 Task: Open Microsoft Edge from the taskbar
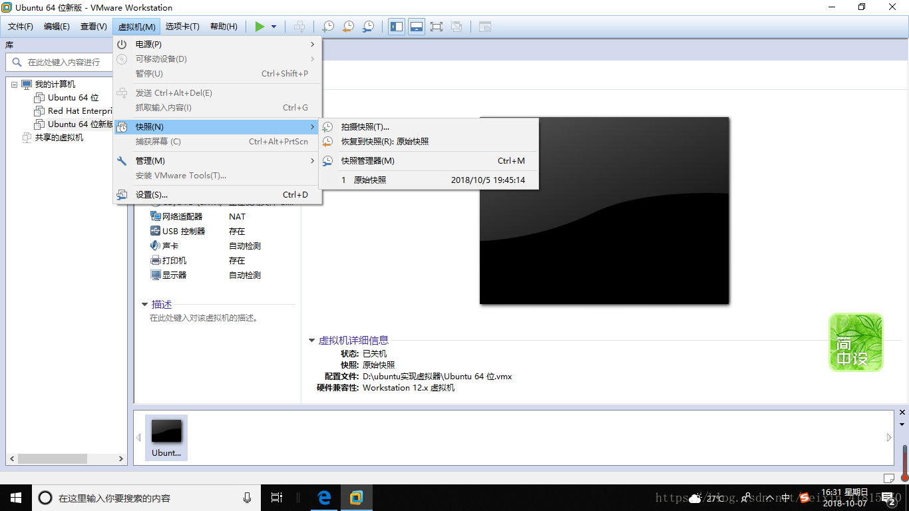324,498
